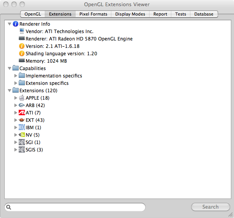
Task: Select the Capabilities label
Action: pyautogui.click(x=33, y=69)
